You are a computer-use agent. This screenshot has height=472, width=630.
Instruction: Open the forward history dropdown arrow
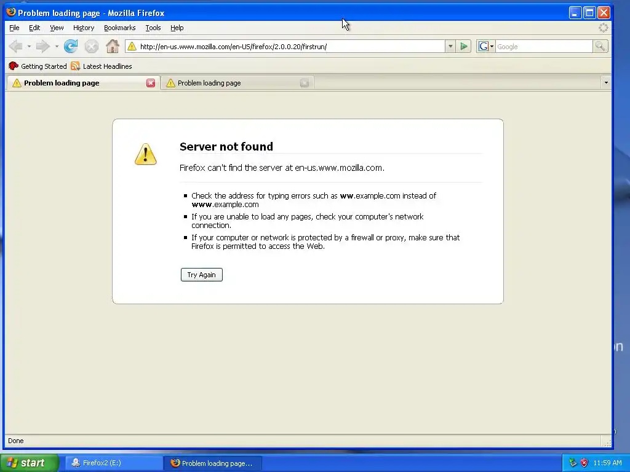coord(57,47)
